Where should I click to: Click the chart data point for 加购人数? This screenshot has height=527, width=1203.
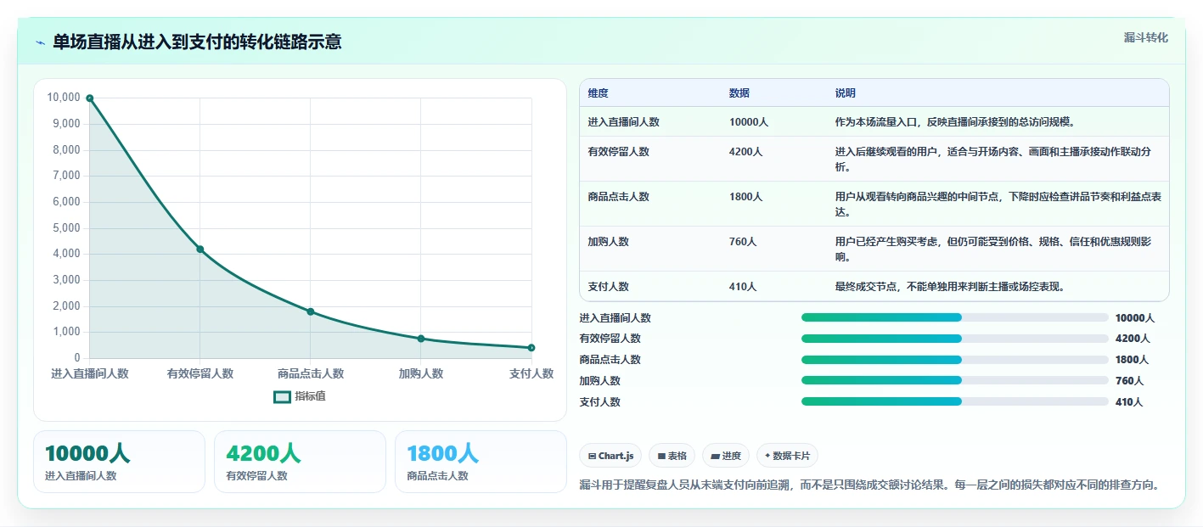pyautogui.click(x=421, y=339)
